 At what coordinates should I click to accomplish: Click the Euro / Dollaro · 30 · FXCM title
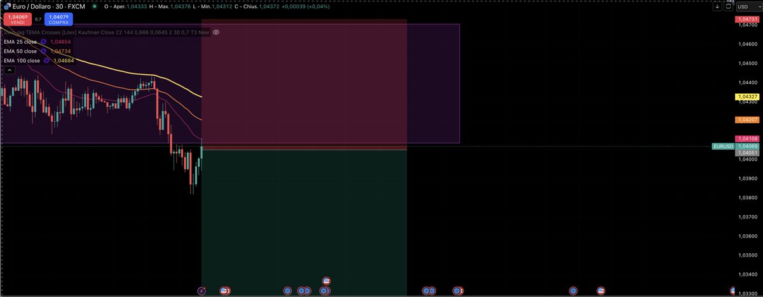tap(48, 6)
